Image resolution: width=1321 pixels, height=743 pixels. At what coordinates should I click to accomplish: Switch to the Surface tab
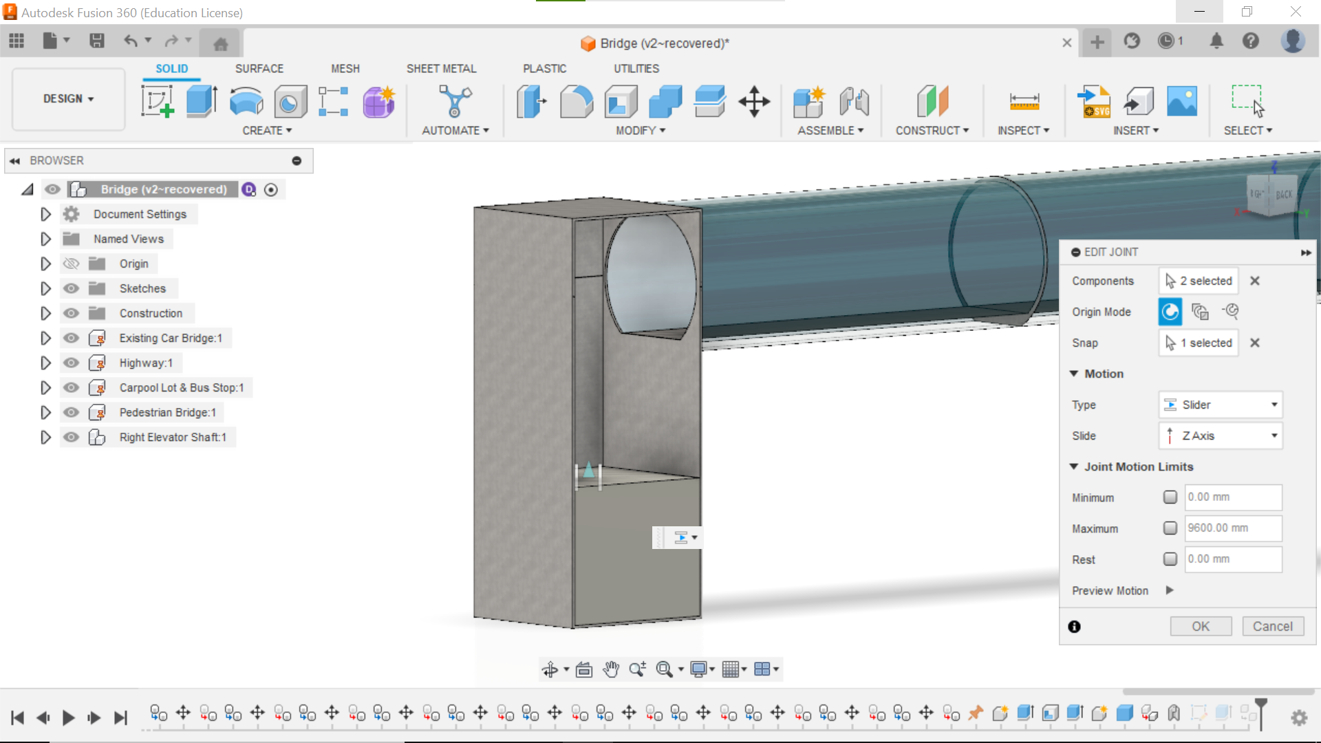pyautogui.click(x=259, y=69)
